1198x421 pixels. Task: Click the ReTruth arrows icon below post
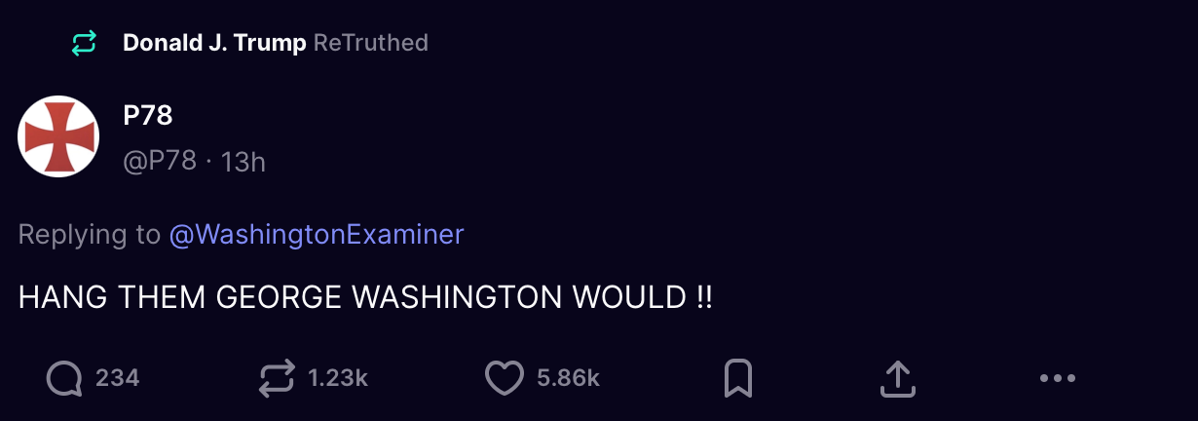coord(277,378)
